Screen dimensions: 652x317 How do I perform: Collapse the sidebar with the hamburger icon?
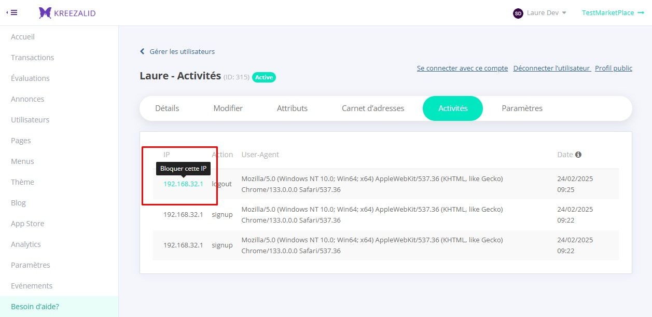pos(12,12)
